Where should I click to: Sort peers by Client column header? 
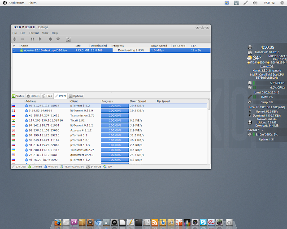pyautogui.click(x=85, y=101)
